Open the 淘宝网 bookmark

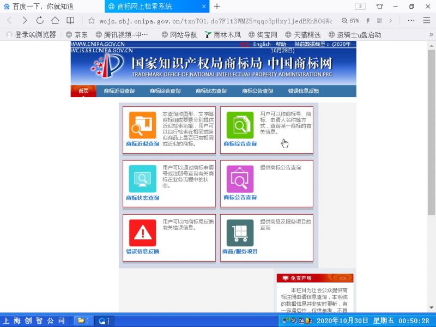tap(263, 34)
